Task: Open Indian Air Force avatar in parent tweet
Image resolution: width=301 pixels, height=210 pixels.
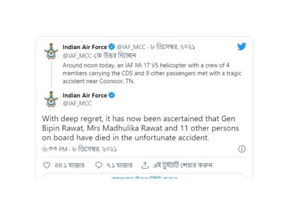Action: [x=51, y=51]
